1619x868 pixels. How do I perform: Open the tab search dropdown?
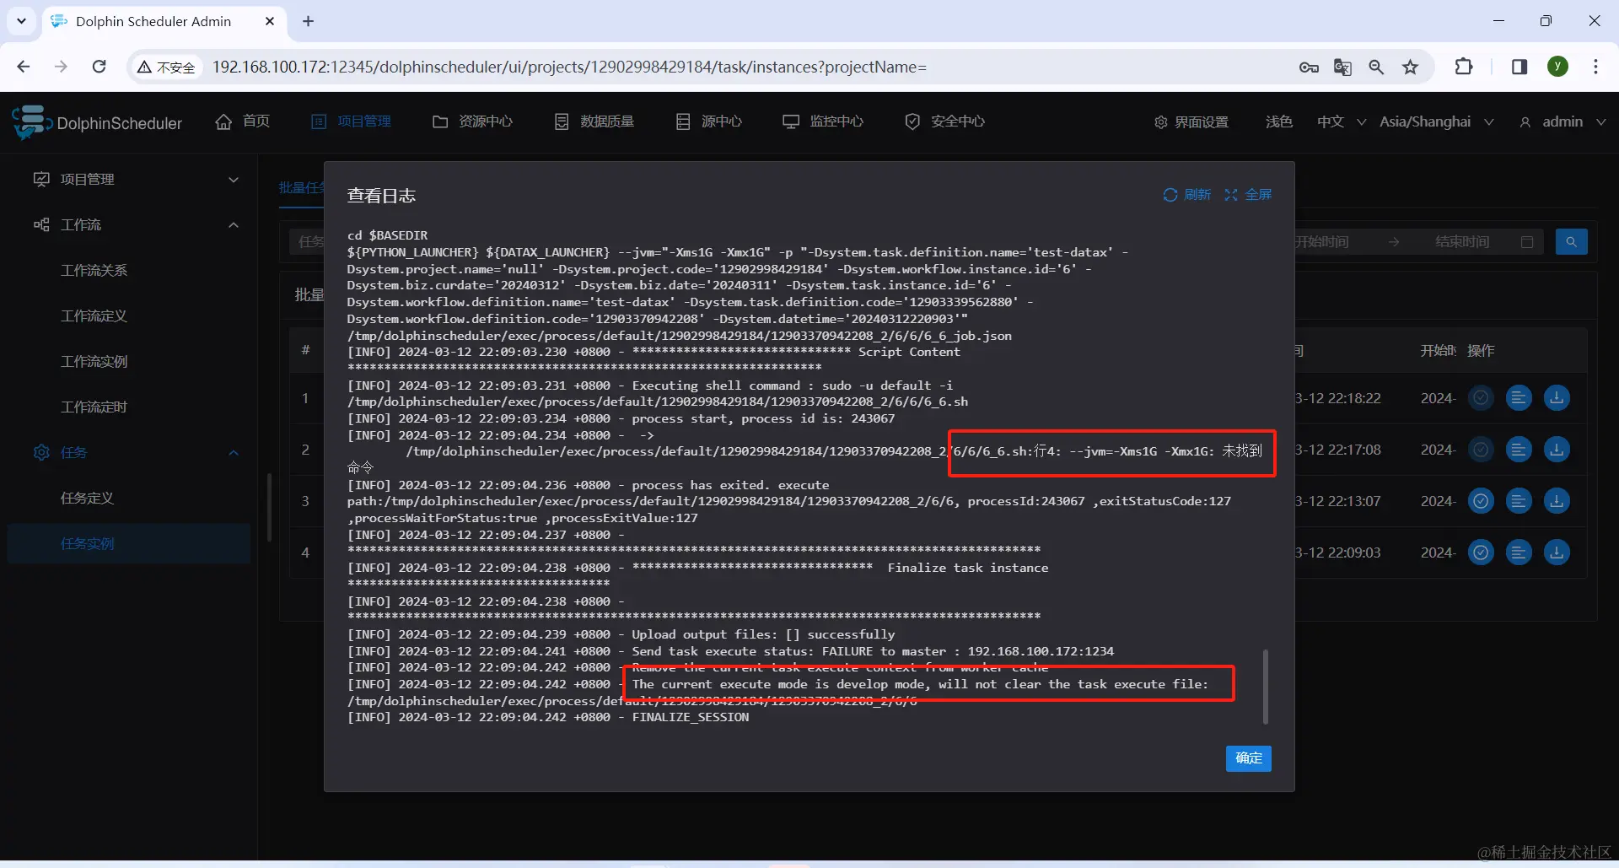tap(21, 21)
